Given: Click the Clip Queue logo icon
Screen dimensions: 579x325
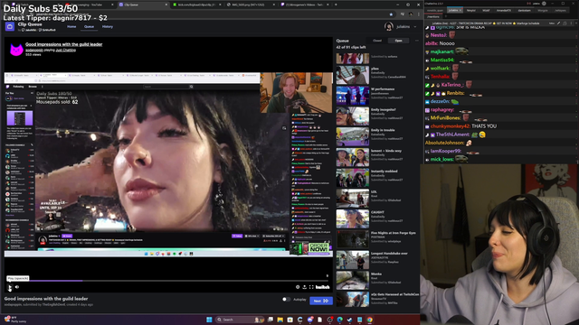Looking at the screenshot, I should (10, 26).
